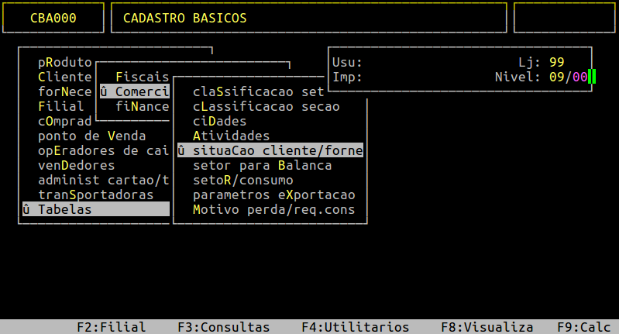The height and width of the screenshot is (334, 619).
Task: Select cLassificacao secao entry
Action: (266, 107)
